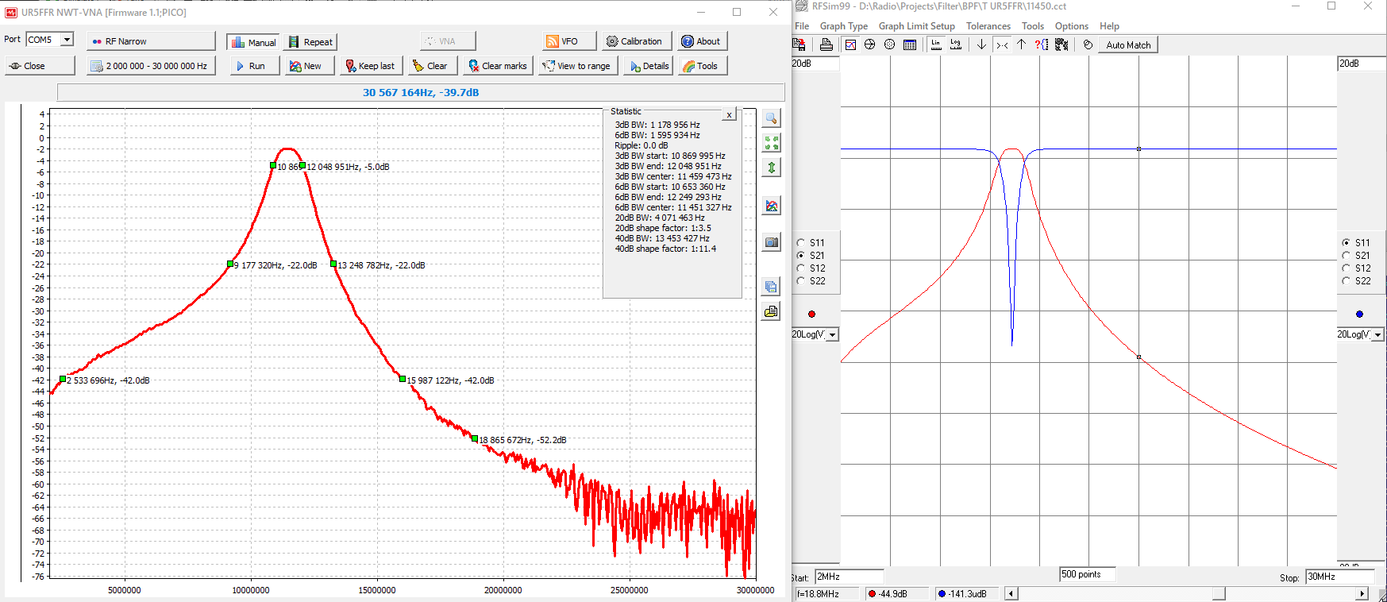Expand the left 20Log(V) format dropdown
Viewport: 1387px width, 602px height.
click(x=832, y=335)
